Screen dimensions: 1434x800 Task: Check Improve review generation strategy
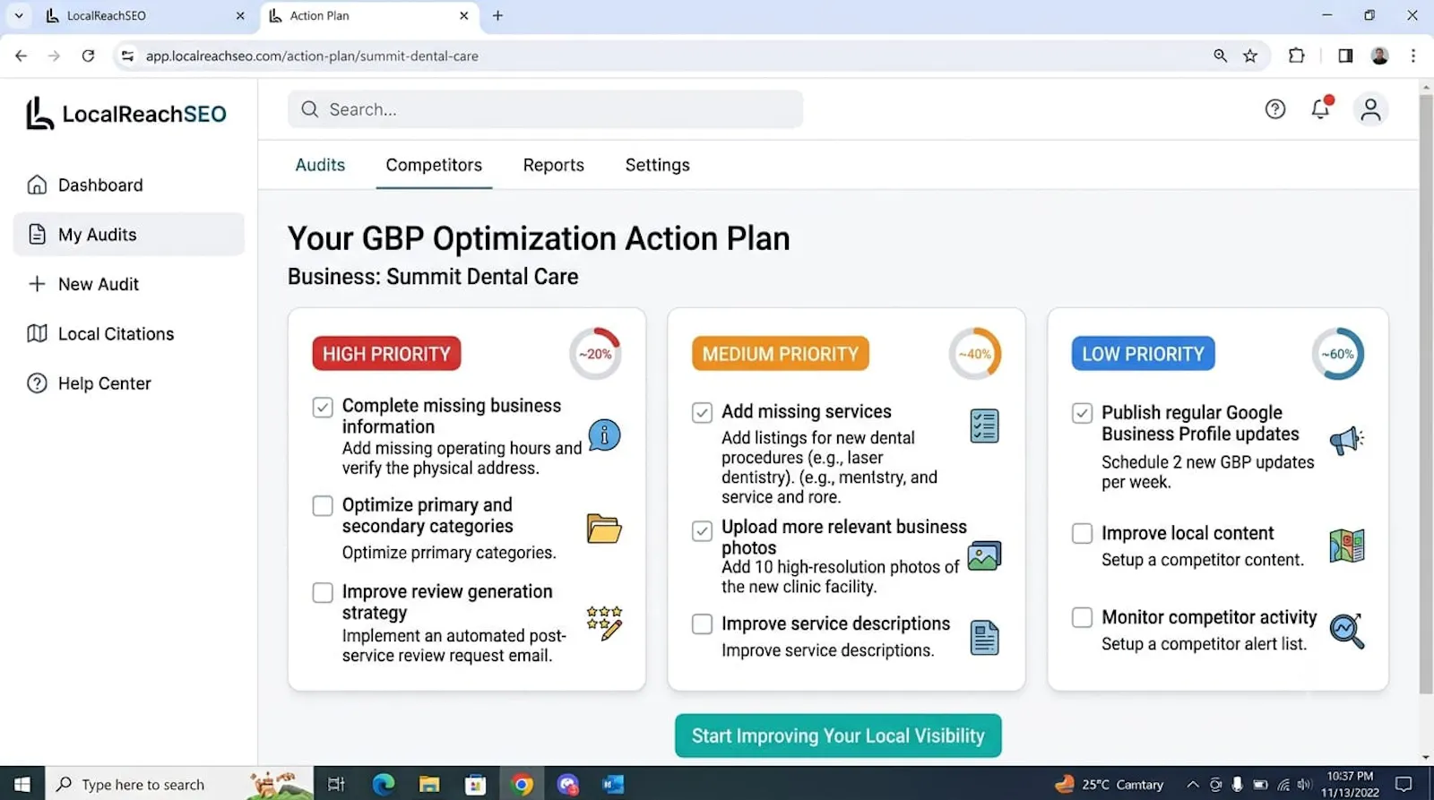[323, 593]
